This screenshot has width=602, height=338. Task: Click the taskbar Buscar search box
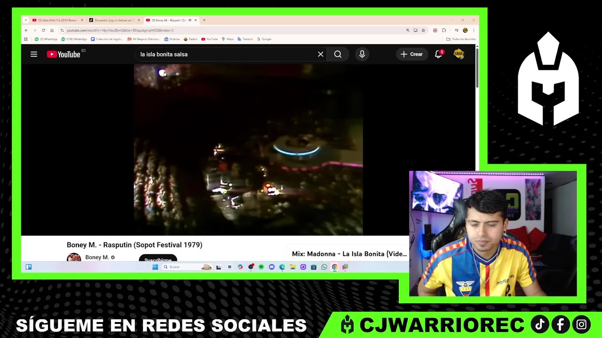[188, 267]
